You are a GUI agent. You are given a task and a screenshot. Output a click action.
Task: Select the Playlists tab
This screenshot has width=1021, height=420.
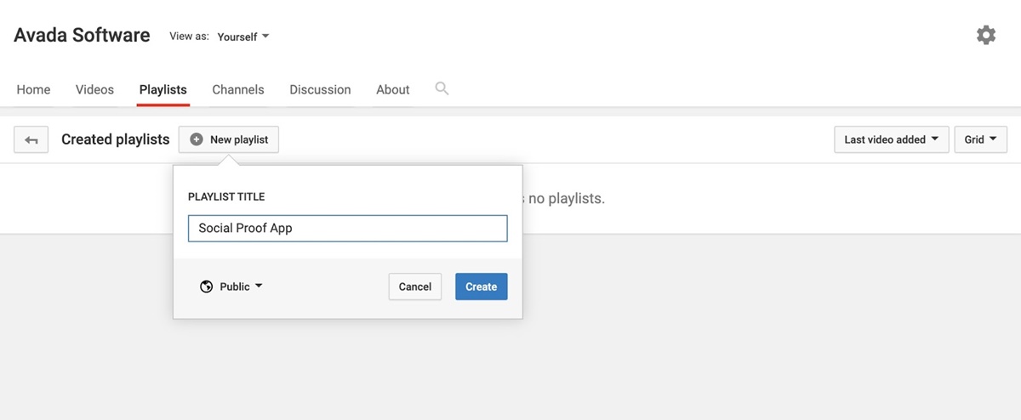pos(163,89)
